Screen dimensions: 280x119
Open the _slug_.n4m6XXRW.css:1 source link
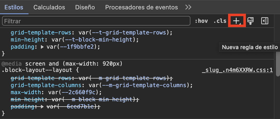(x=237, y=70)
